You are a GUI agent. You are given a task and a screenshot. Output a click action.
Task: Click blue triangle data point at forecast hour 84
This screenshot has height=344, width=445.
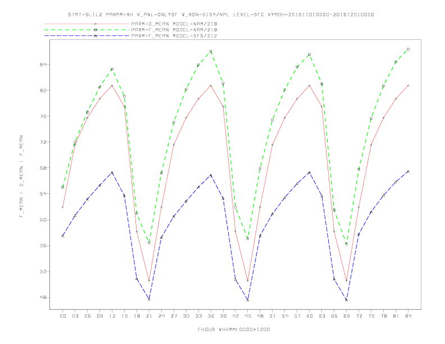tap(408, 171)
